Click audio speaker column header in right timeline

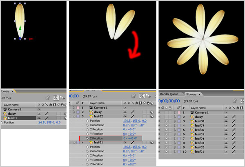(x=163, y=108)
